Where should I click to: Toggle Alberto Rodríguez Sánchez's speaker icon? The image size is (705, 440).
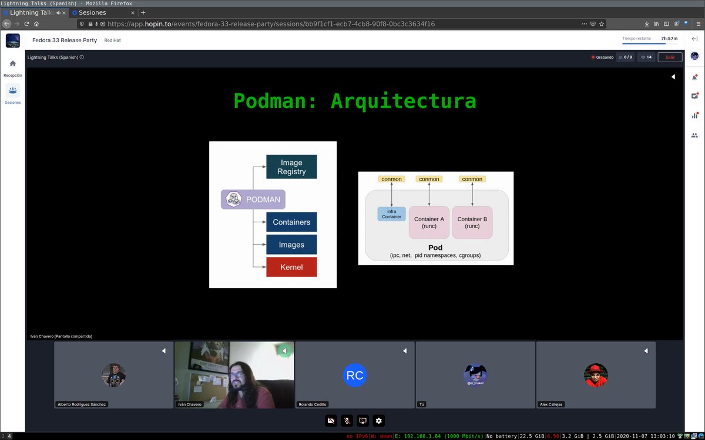click(x=164, y=351)
